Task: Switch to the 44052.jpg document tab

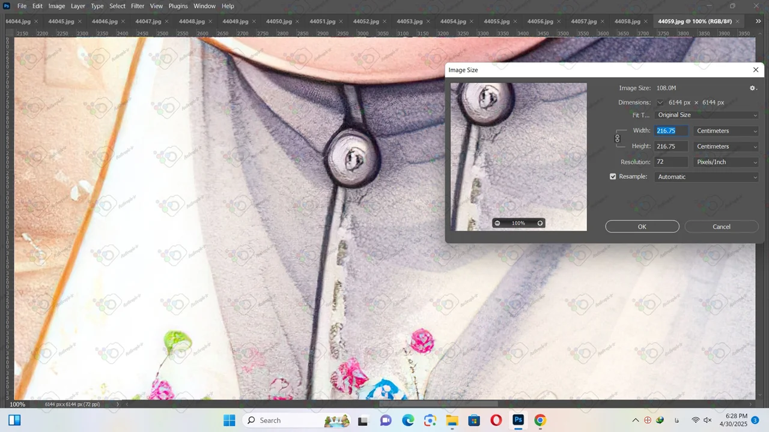Action: click(366, 22)
